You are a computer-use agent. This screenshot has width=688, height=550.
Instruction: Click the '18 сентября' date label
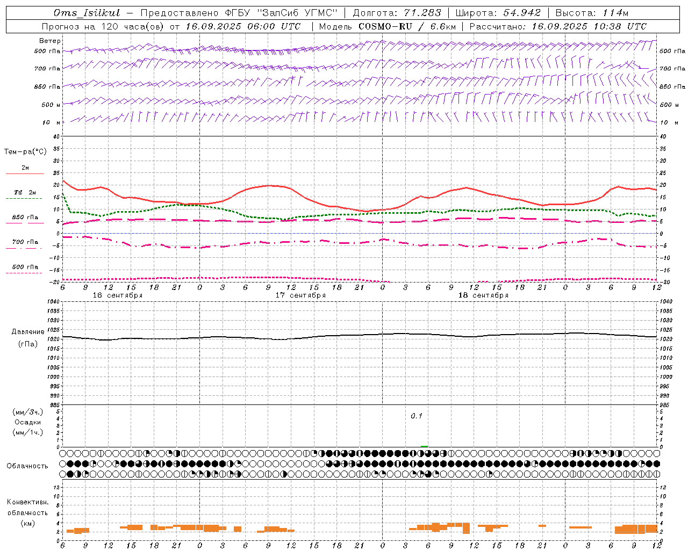click(x=483, y=295)
